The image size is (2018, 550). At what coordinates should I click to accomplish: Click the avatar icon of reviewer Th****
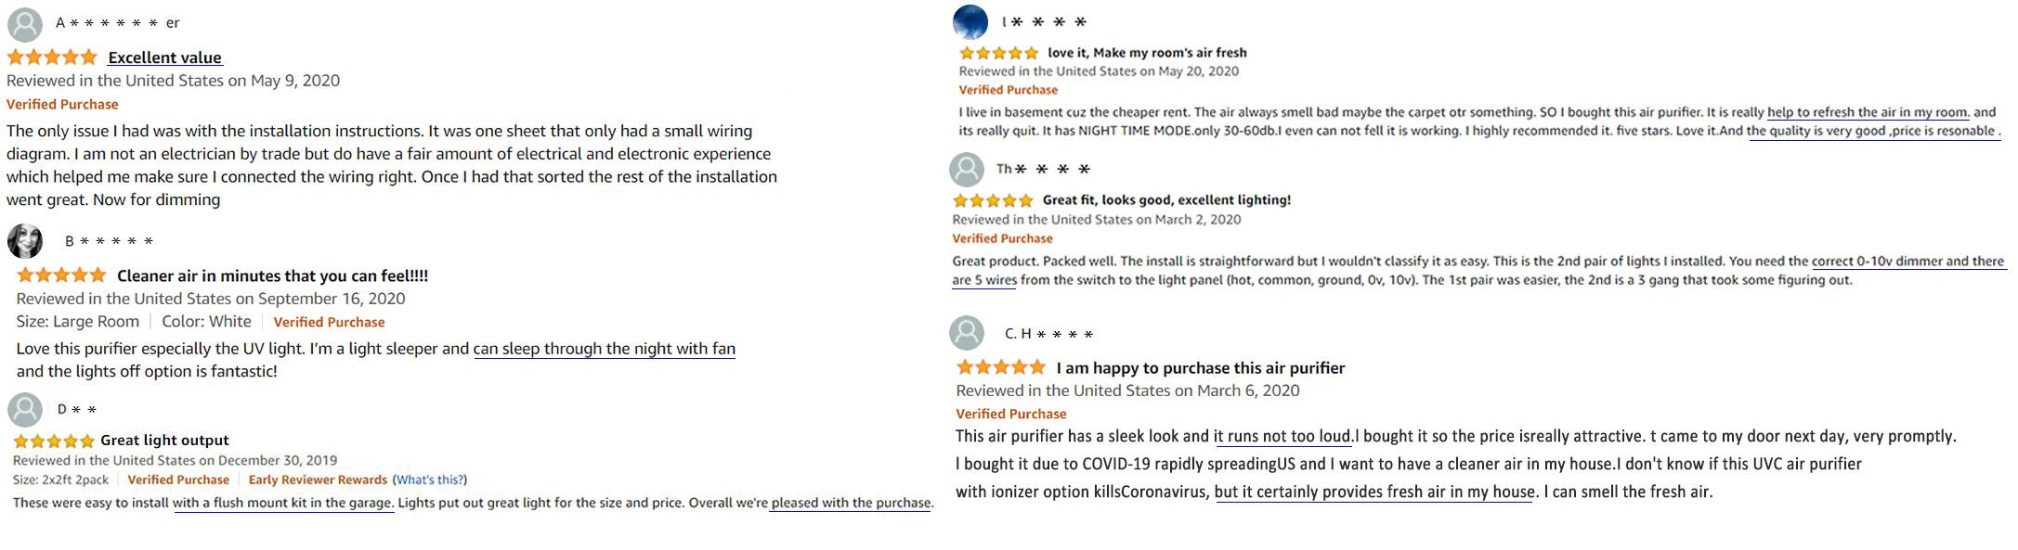pos(967,170)
